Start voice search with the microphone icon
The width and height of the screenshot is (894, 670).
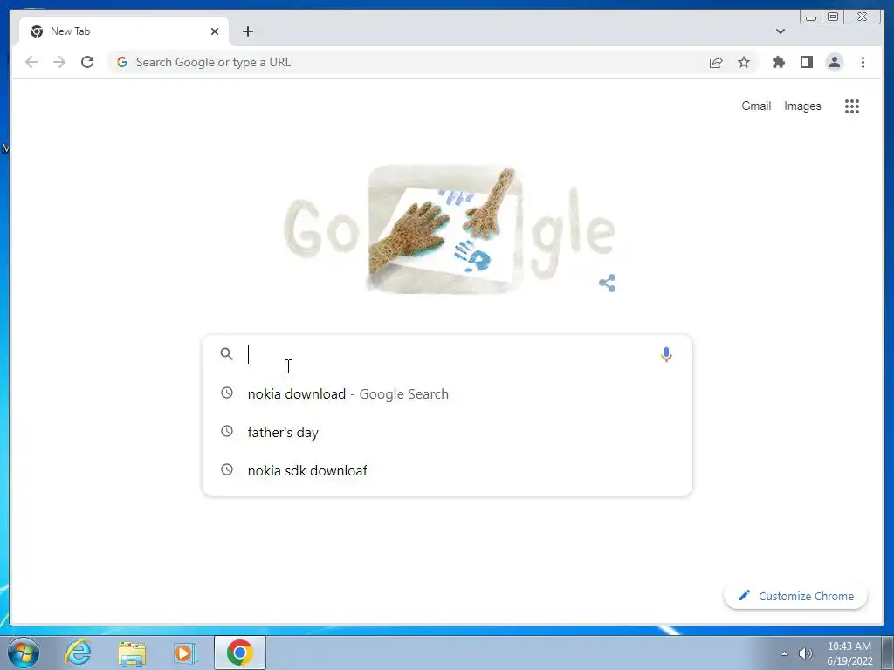(x=666, y=354)
